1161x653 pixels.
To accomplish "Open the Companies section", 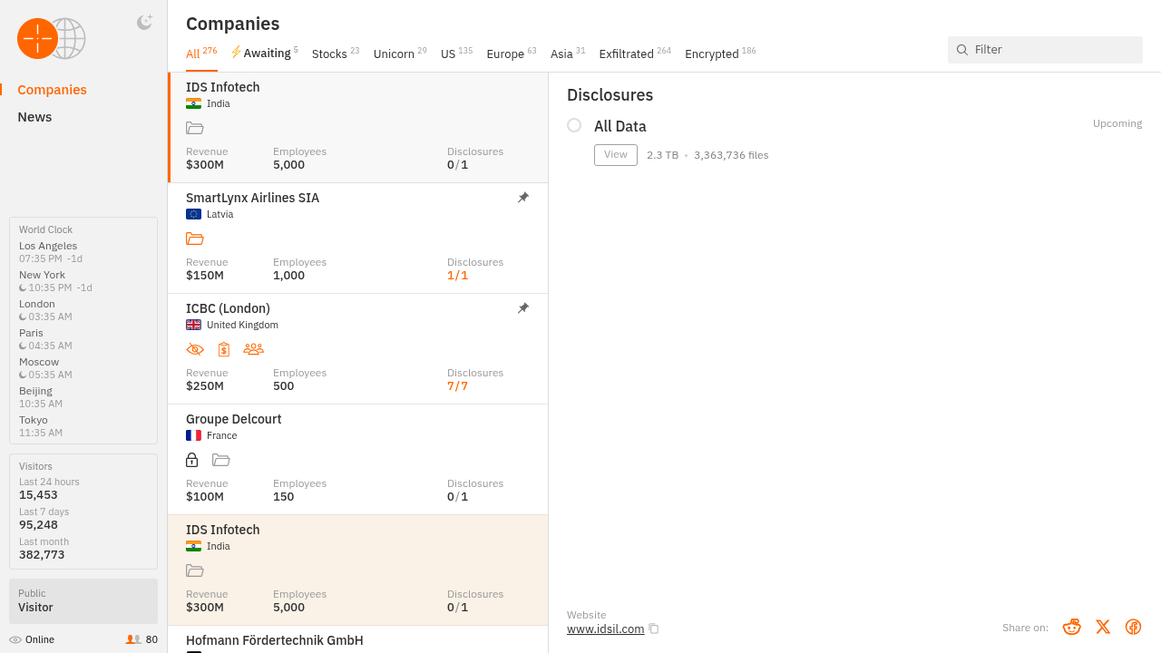I will coord(52,90).
